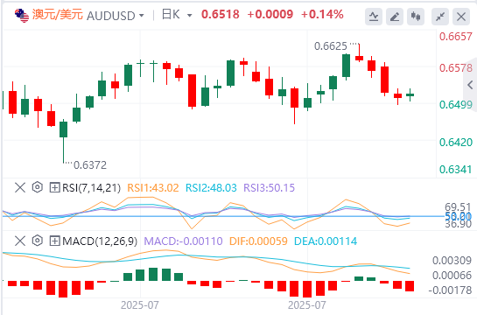Click the current price 0.6518

click(x=221, y=14)
